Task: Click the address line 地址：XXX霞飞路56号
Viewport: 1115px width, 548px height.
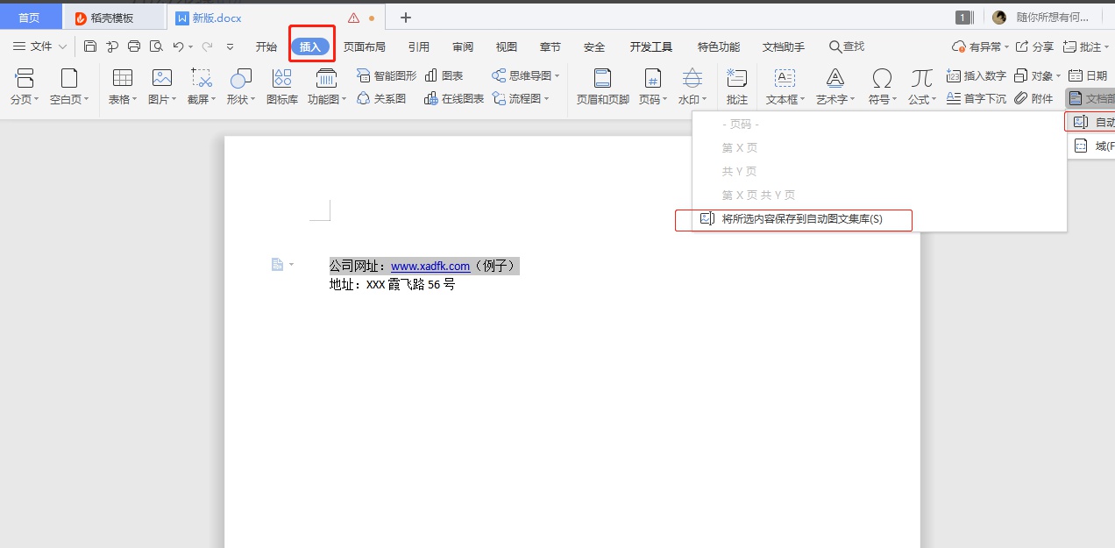Action: click(392, 285)
